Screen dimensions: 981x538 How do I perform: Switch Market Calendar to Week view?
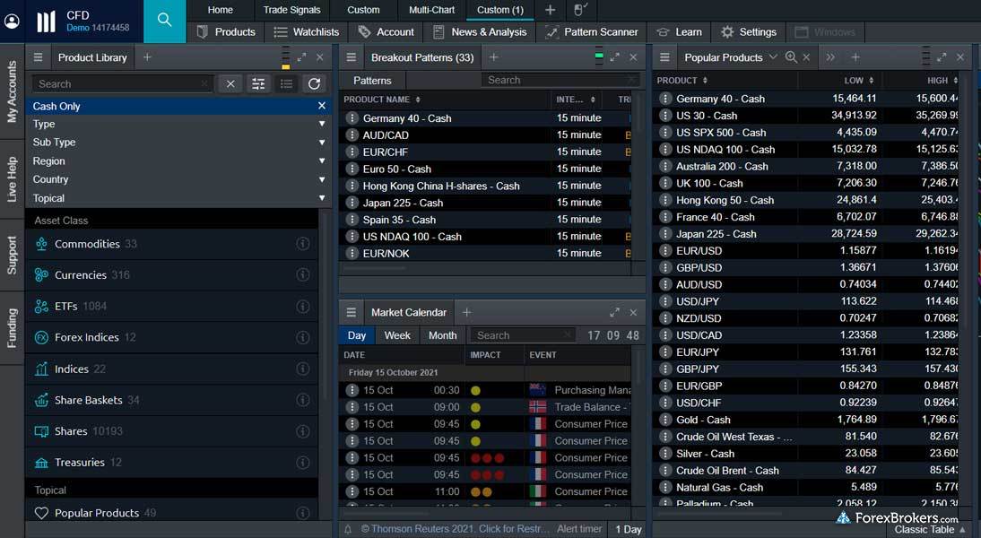point(397,335)
